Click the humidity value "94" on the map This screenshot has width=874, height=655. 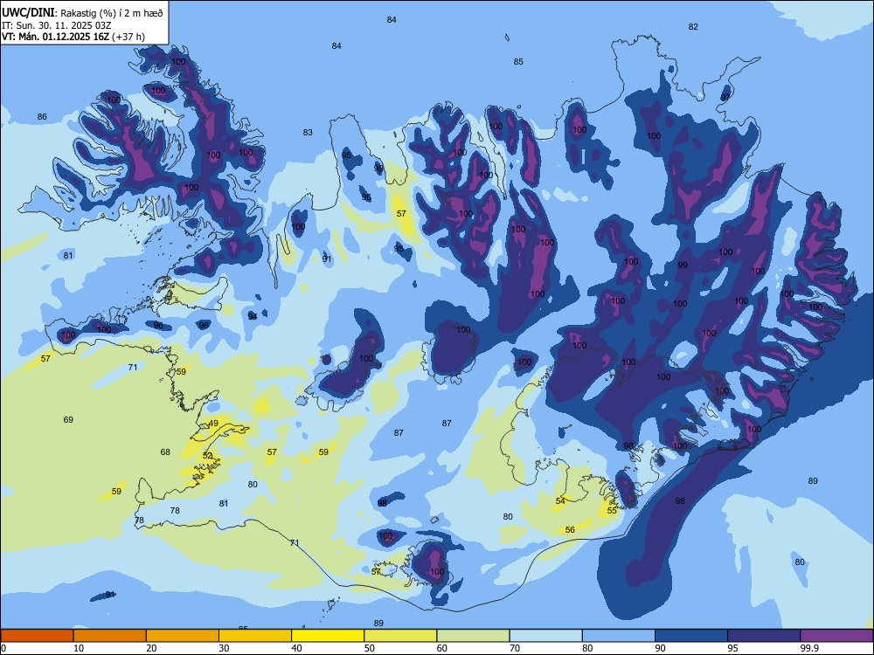253,316
